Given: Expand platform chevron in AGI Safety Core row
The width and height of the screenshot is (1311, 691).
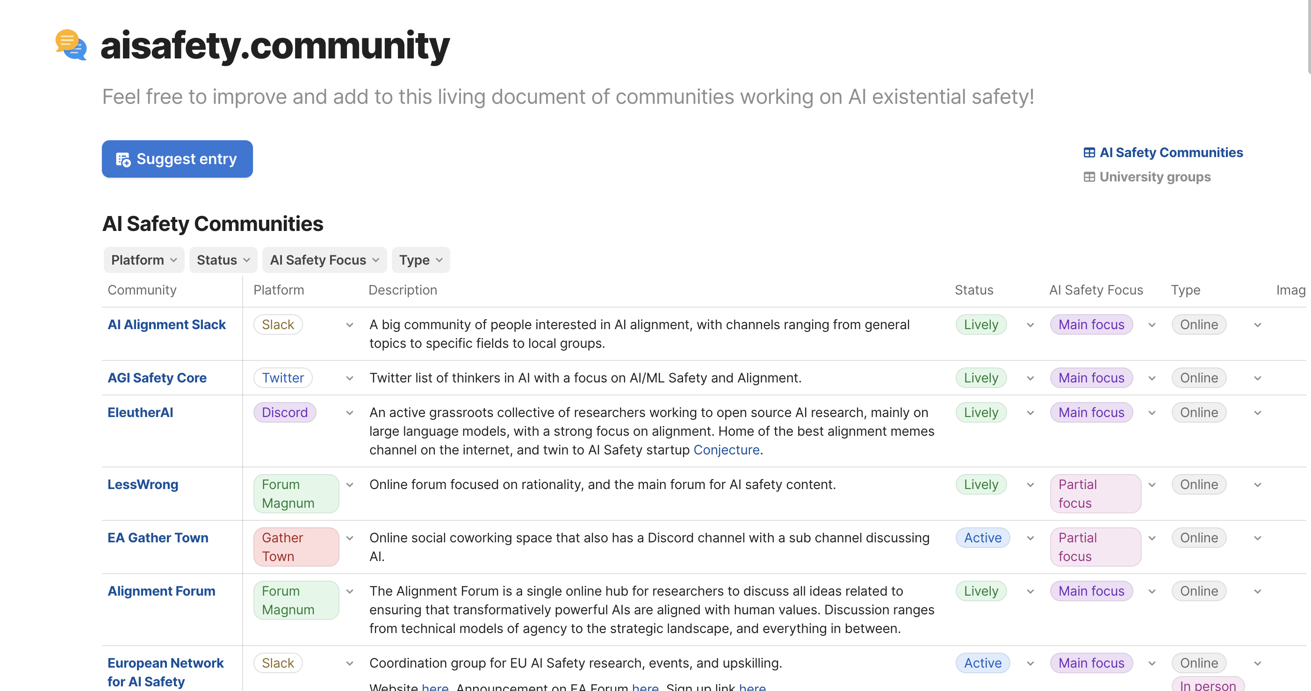Looking at the screenshot, I should (350, 378).
